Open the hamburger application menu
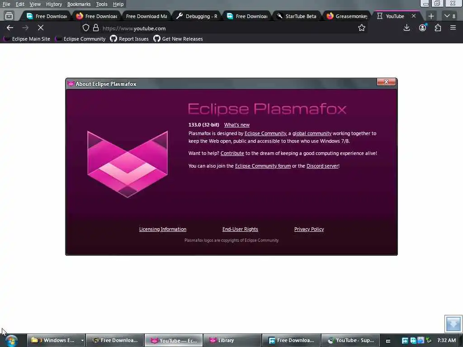Screen dimensions: 463x347 (453, 28)
